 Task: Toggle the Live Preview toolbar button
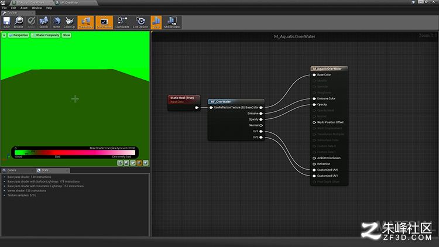(x=104, y=22)
